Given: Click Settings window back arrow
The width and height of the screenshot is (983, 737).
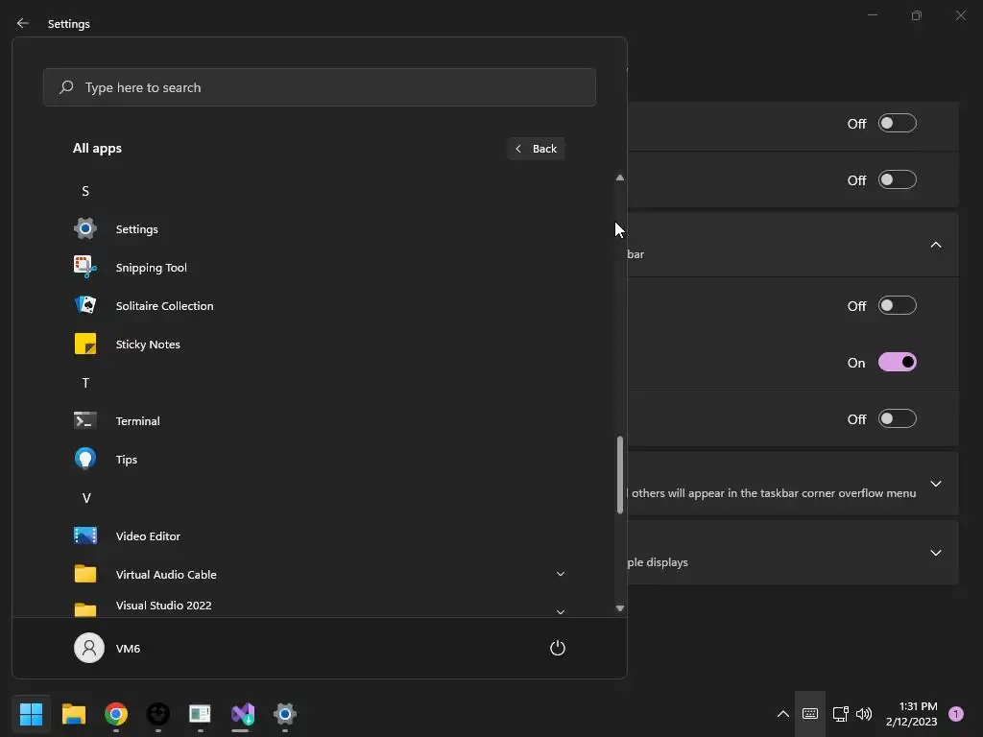Looking at the screenshot, I should click(23, 23).
